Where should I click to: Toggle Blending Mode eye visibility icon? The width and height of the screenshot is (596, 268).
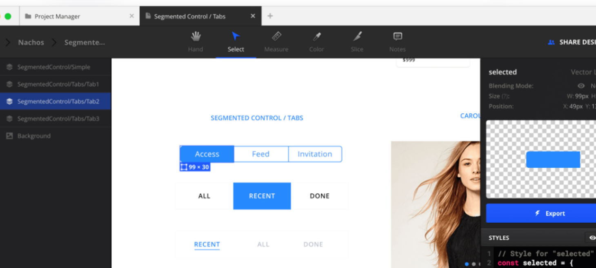coord(581,86)
